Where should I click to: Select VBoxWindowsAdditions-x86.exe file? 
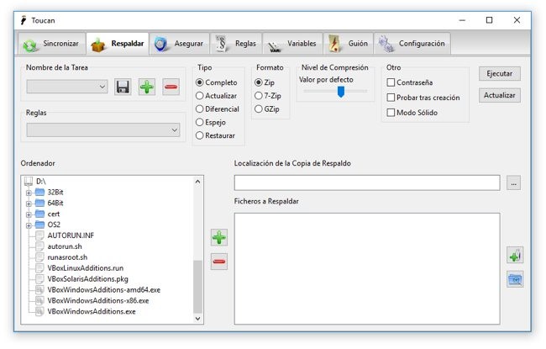pos(97,300)
